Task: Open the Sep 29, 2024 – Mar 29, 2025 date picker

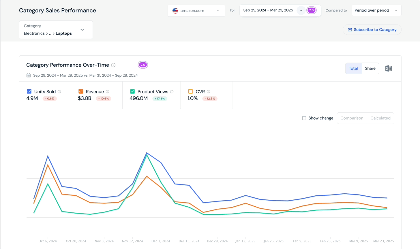Action: 268,10
